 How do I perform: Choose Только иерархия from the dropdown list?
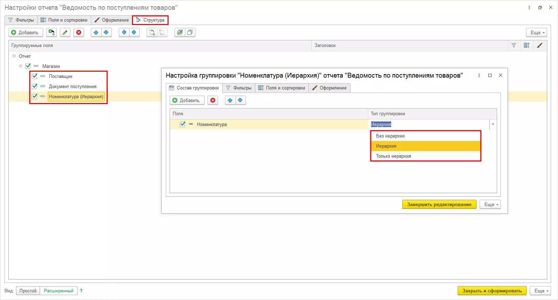click(426, 156)
